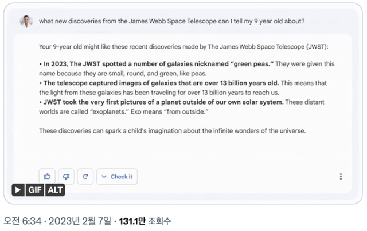Play the GIF with the play button
Screen dimensions: 367x231
click(x=18, y=190)
